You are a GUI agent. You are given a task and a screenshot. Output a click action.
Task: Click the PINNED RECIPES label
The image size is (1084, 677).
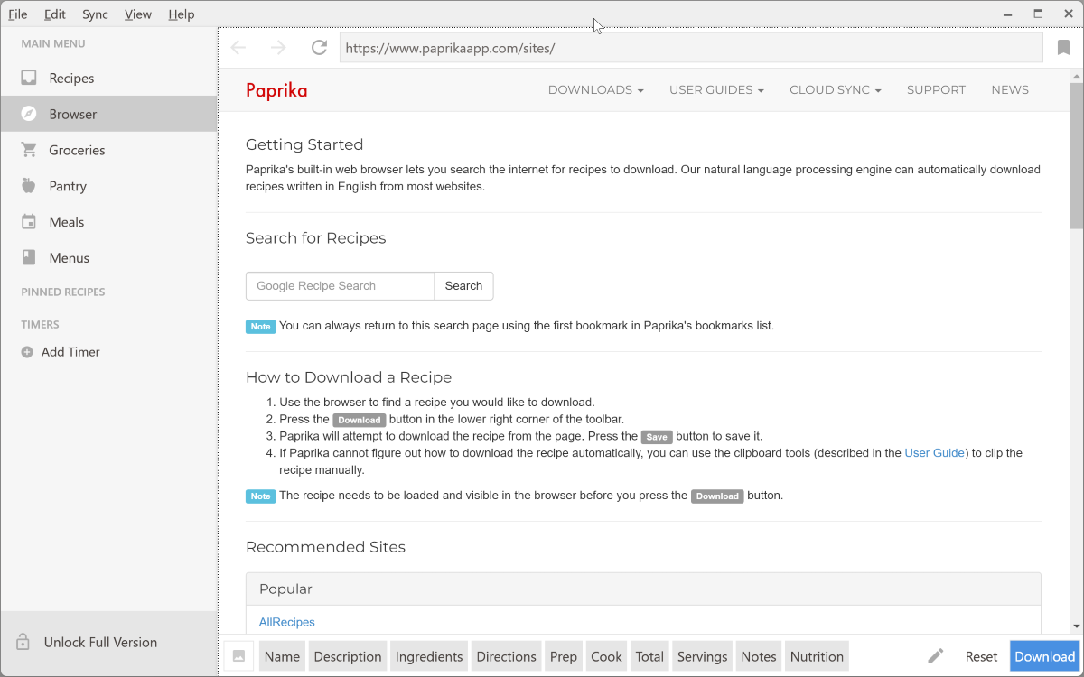pyautogui.click(x=63, y=292)
